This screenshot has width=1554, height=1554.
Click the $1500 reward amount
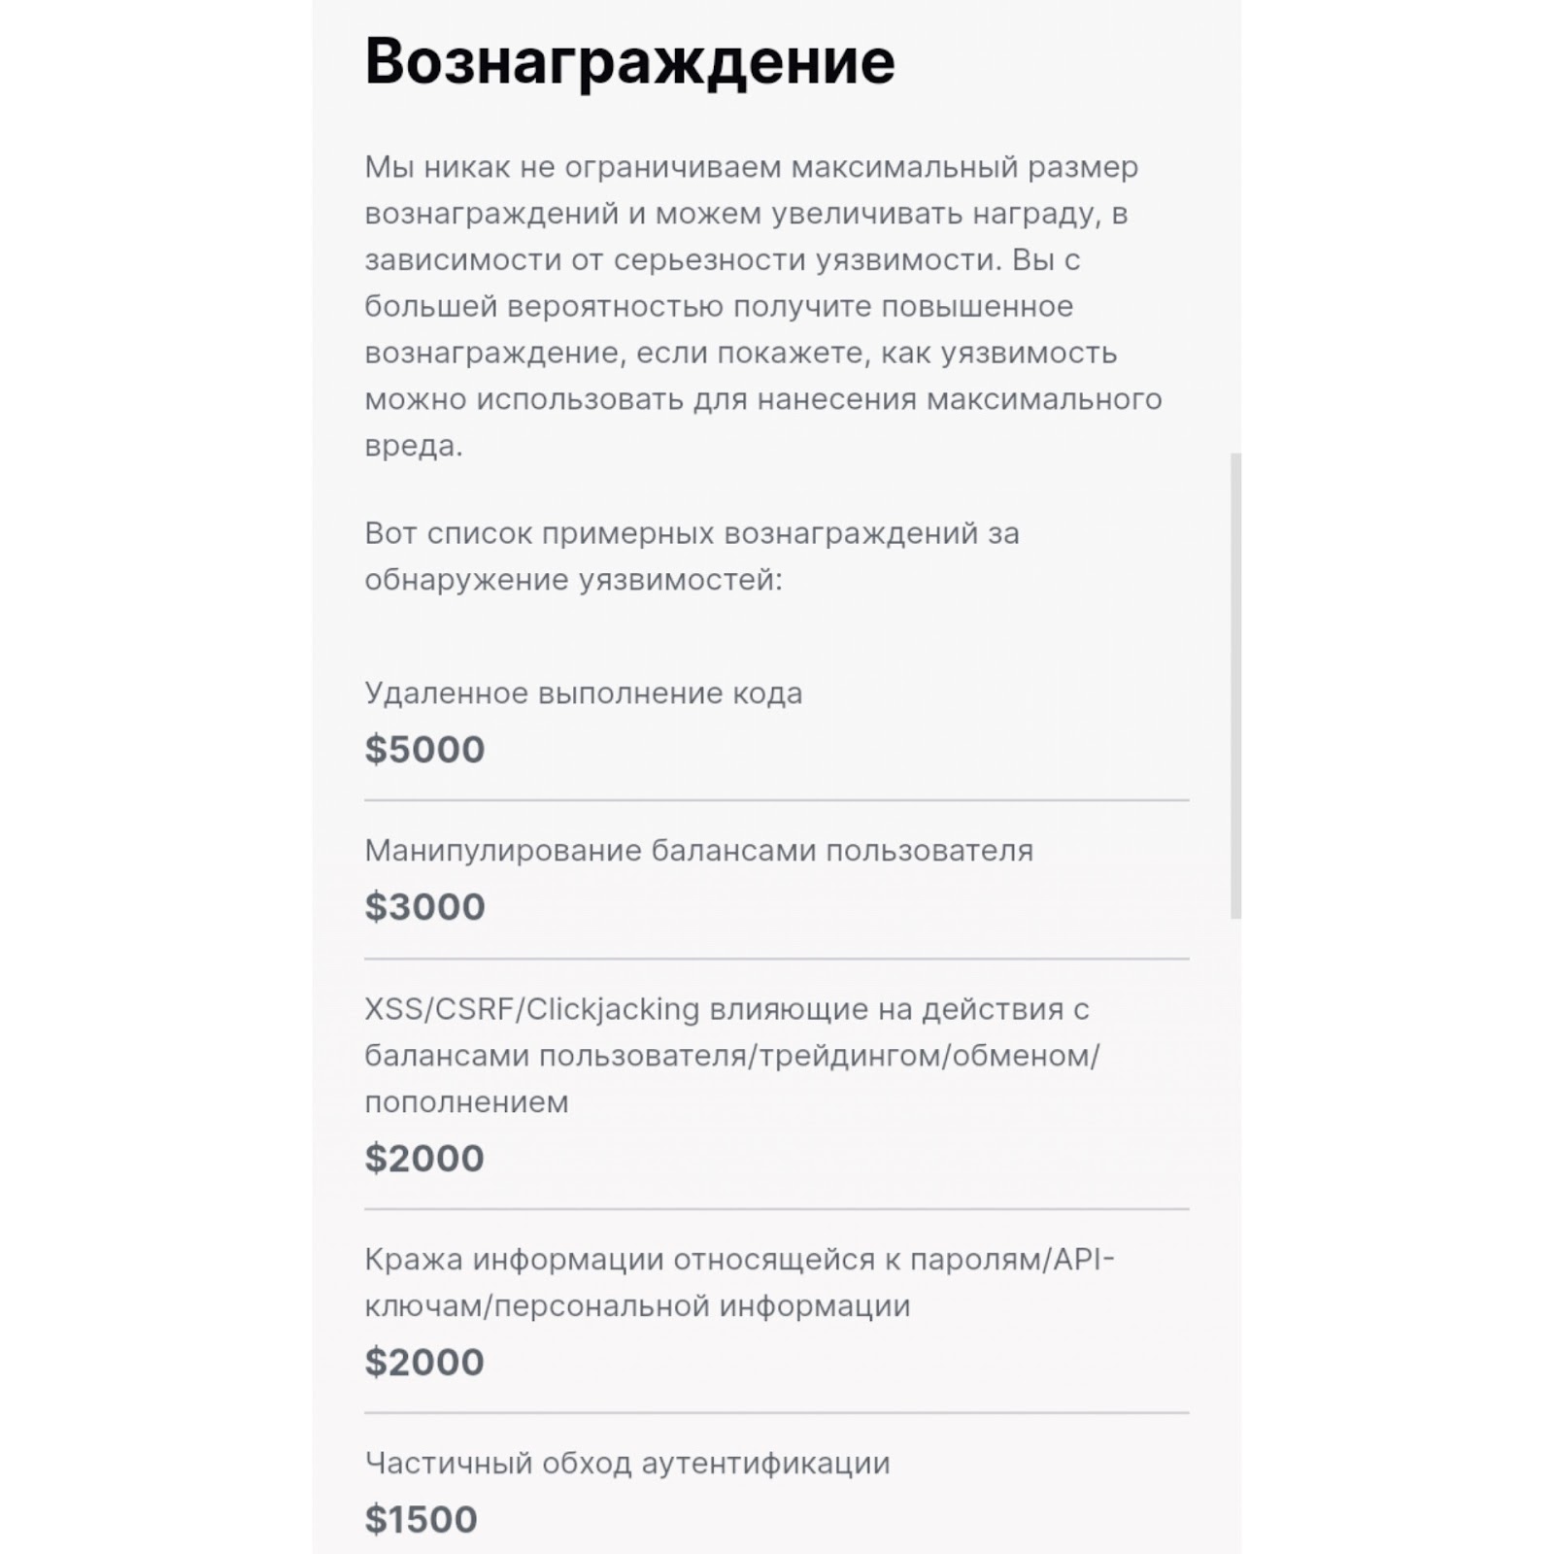coord(422,1520)
